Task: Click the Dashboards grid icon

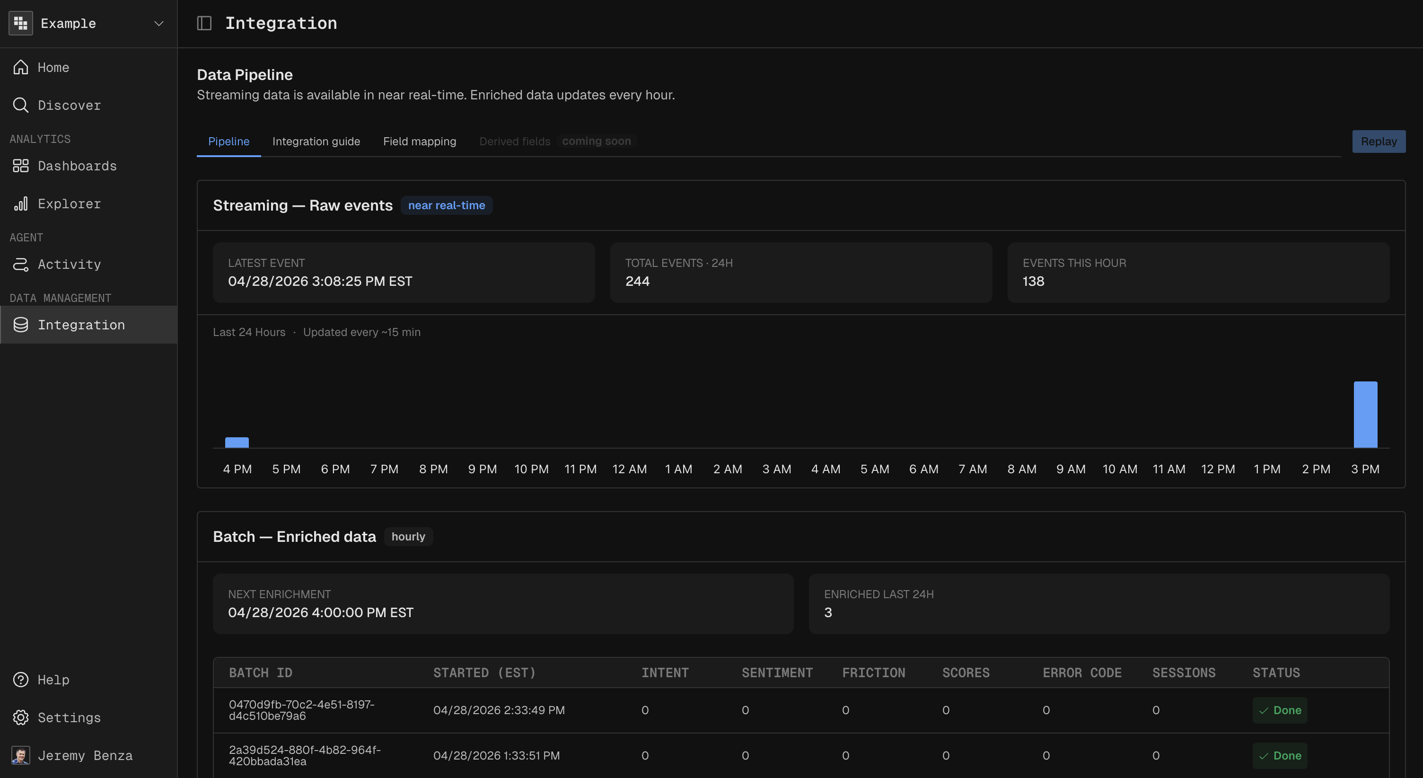Action: tap(20, 166)
